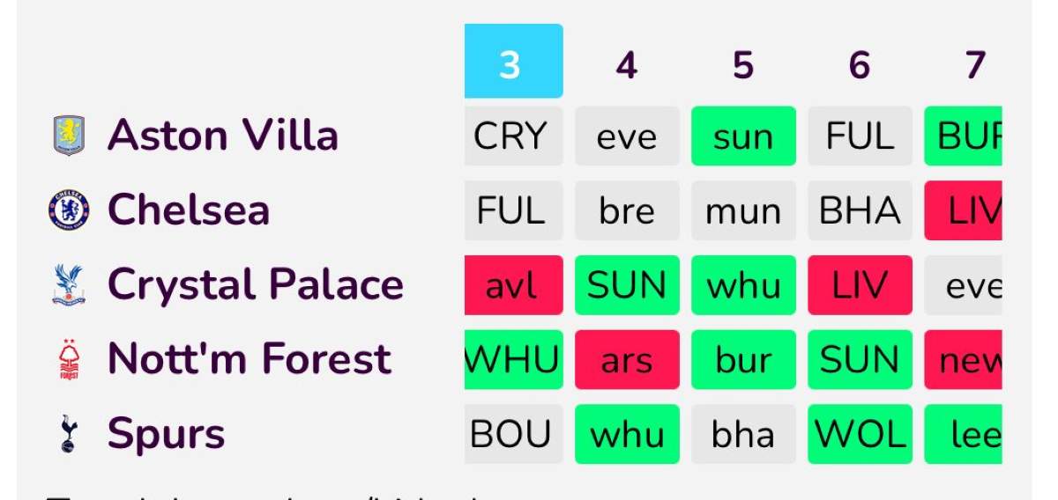Click Nott'm Forest's red 'ars' fixture

point(627,359)
